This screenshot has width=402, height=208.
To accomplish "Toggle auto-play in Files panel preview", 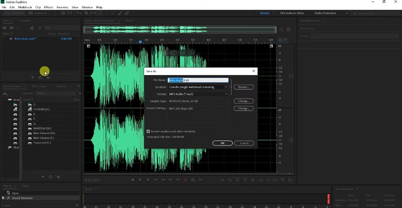I will (x=48, y=77).
